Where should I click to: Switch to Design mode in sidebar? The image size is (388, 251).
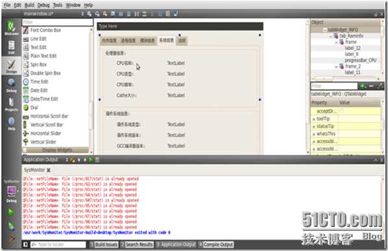point(11,66)
